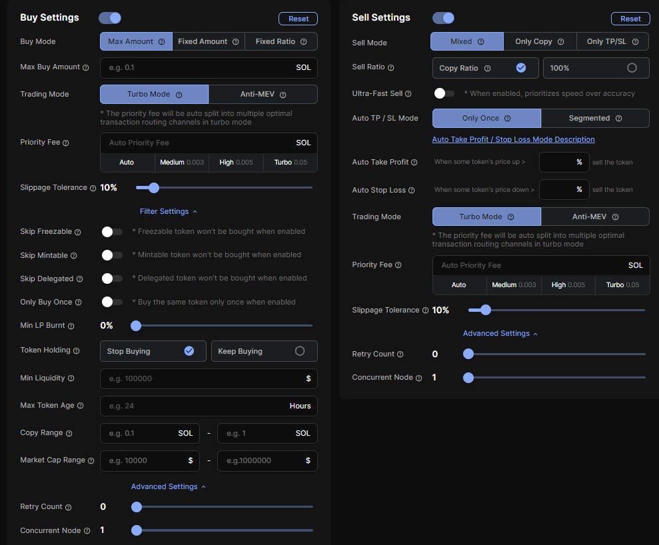Click Buy Slippage Tolerance slider handle
Viewport: 659px width, 545px height.
coord(154,188)
